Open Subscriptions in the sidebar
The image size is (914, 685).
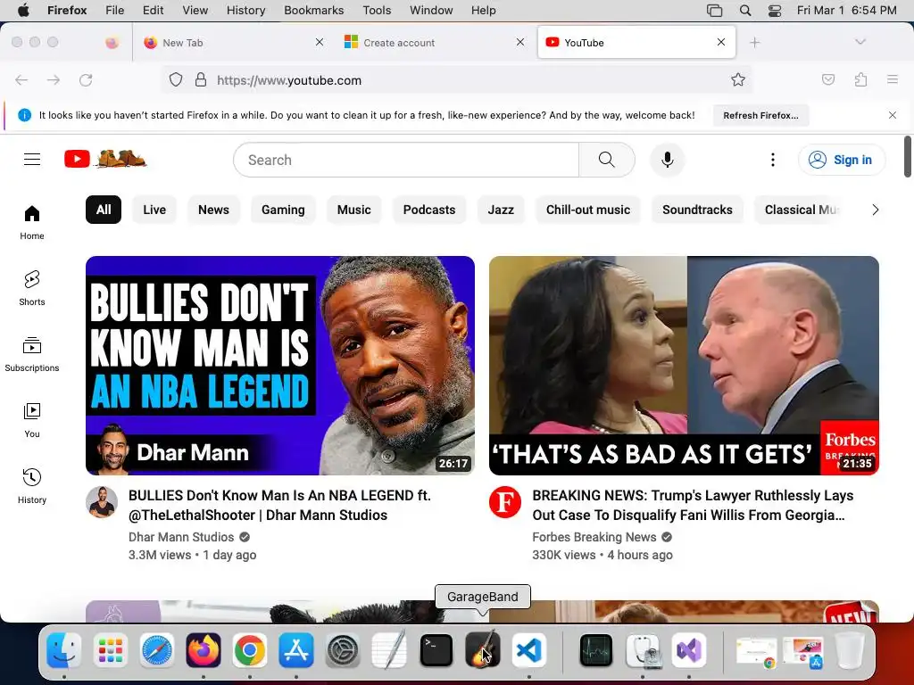pyautogui.click(x=32, y=354)
